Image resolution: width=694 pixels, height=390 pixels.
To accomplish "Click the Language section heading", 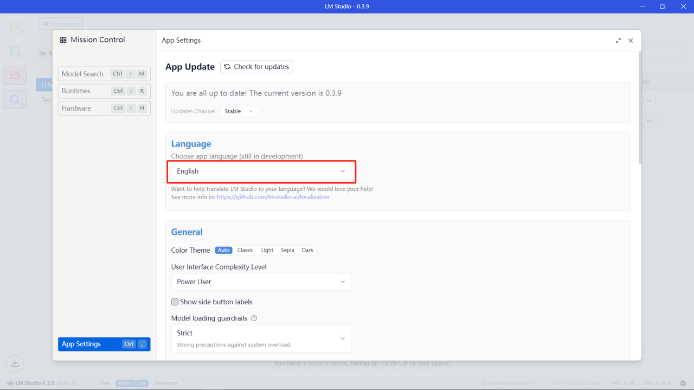I will point(191,144).
